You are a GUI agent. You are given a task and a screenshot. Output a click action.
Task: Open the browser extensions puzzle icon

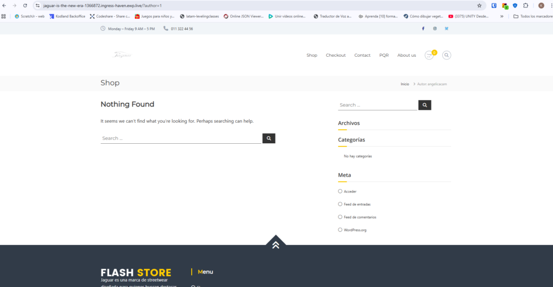[x=525, y=5]
